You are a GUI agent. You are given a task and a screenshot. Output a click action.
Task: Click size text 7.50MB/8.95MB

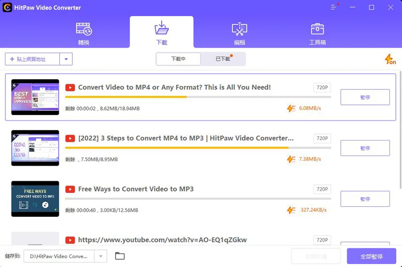(x=99, y=160)
